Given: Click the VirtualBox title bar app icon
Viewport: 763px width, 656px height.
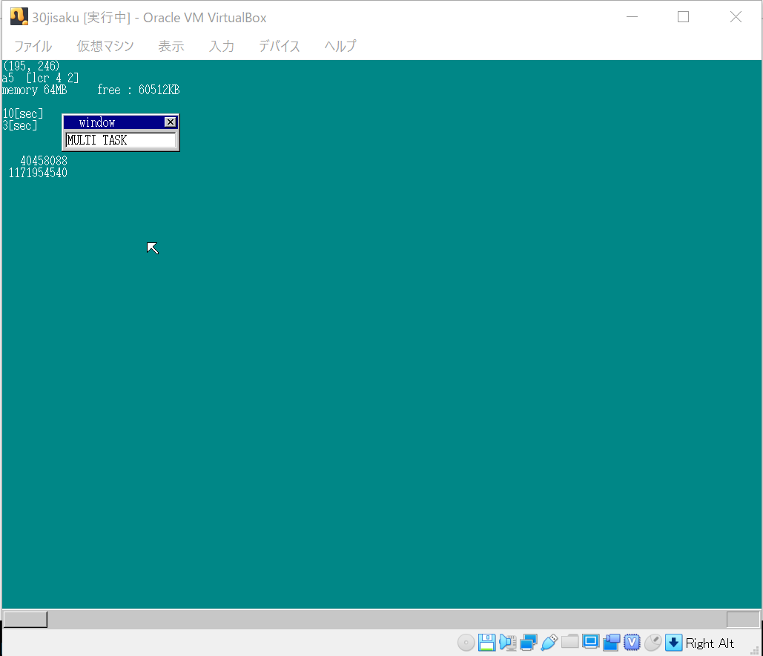Looking at the screenshot, I should [19, 17].
